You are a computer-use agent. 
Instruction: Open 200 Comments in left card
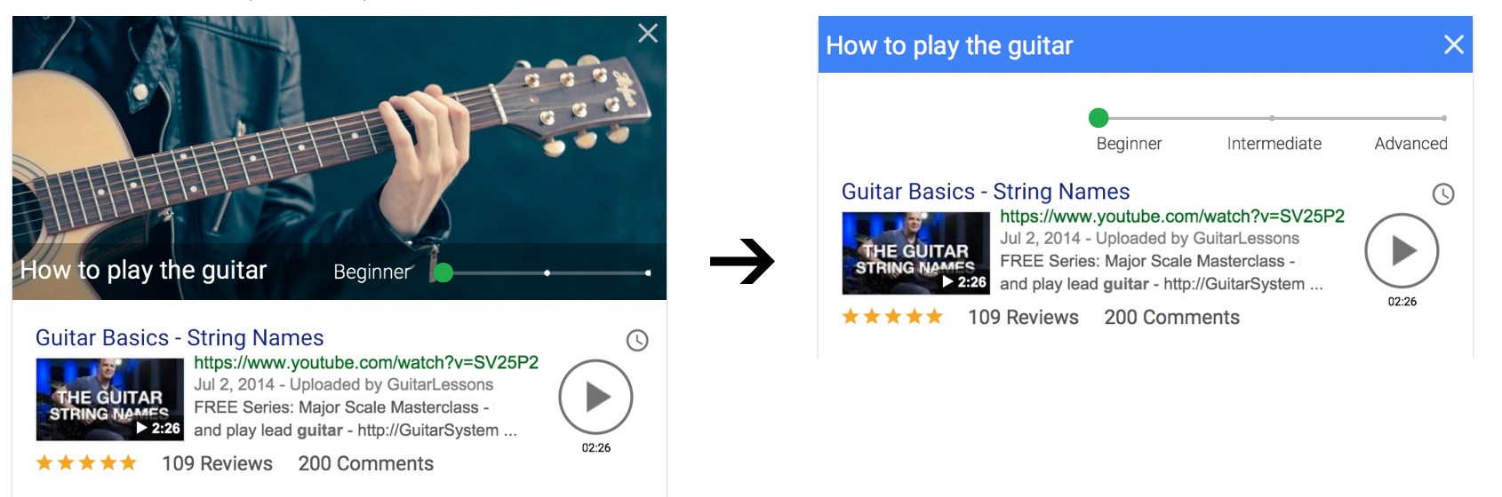(366, 464)
